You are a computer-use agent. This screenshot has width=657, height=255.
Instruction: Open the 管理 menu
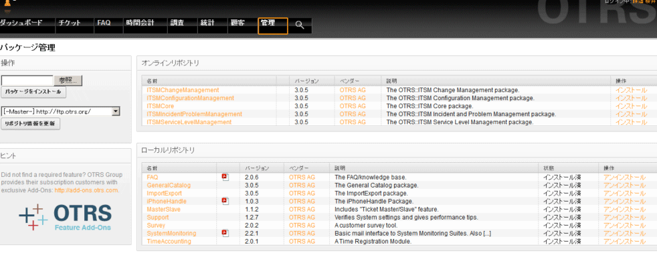tap(273, 26)
